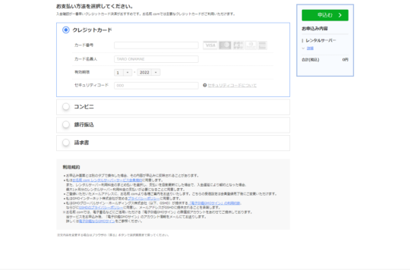Click the 利用規約 heading text

71,167
